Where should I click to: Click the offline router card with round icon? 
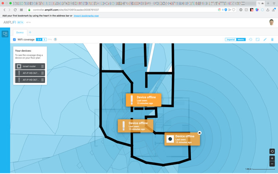[182, 139]
